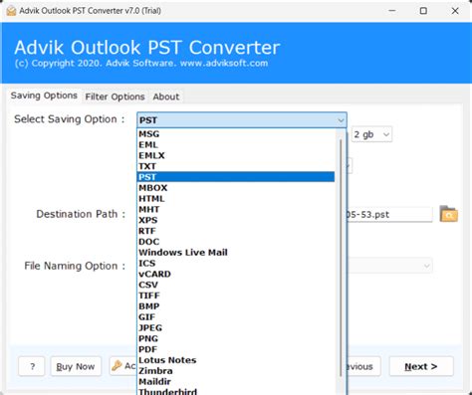Switch to the Saving Options tab
This screenshot has height=395, width=472.
click(x=44, y=96)
